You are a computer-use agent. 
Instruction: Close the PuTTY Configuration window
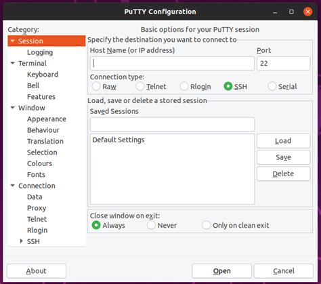(x=307, y=12)
